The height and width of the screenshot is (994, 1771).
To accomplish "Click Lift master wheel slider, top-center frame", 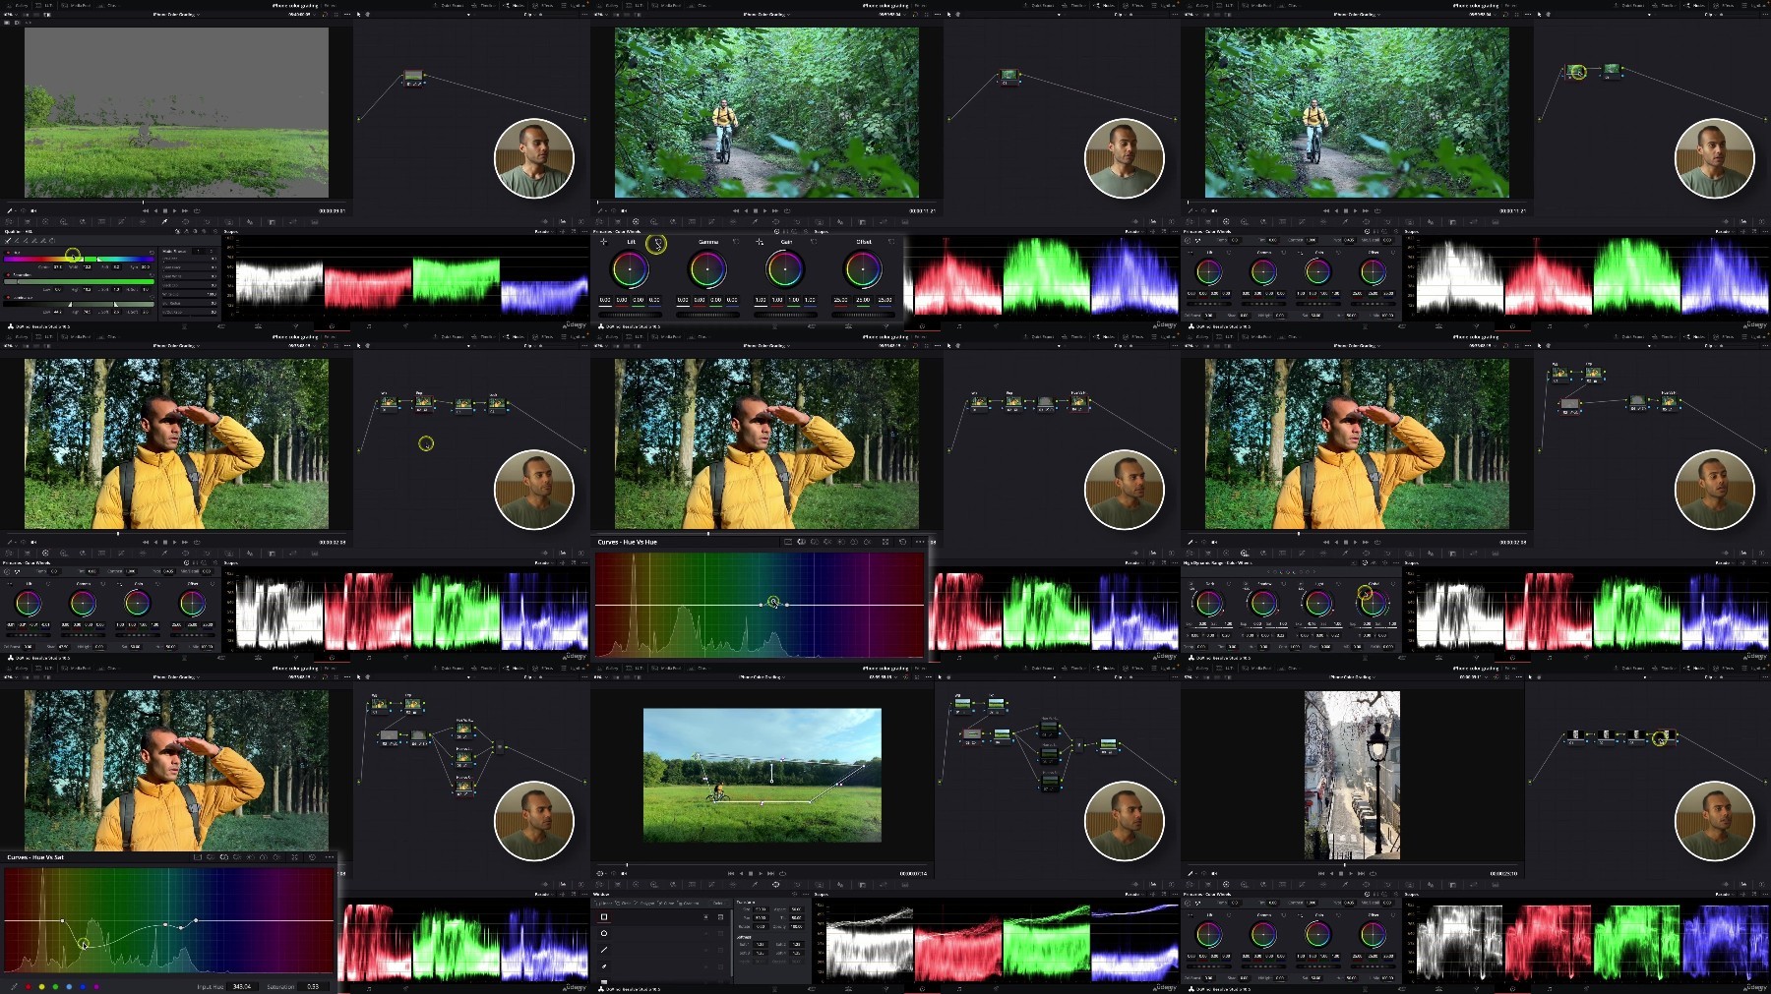I will (630, 315).
